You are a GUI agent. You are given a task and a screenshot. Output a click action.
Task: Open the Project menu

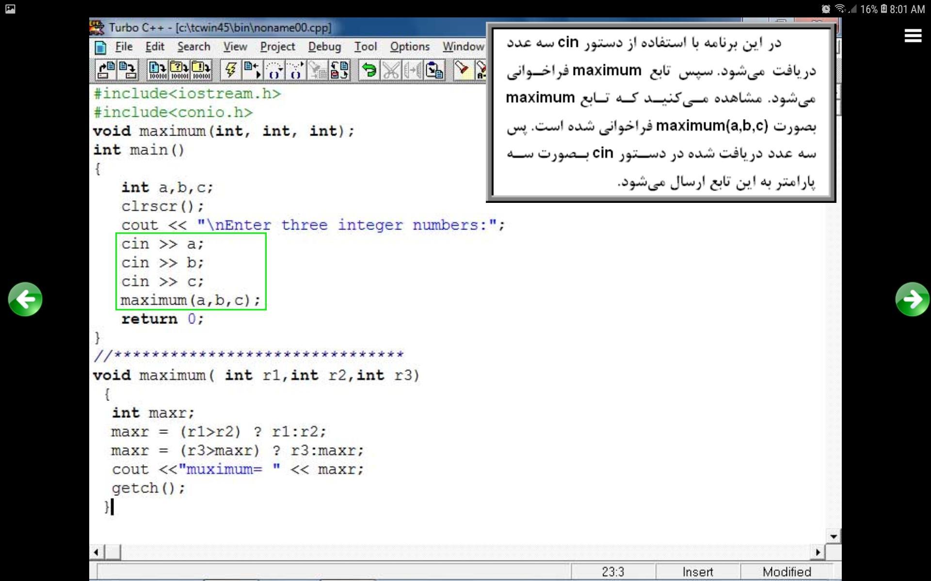tap(277, 47)
